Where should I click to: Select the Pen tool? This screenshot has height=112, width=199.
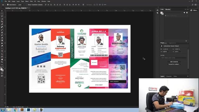click(2, 49)
